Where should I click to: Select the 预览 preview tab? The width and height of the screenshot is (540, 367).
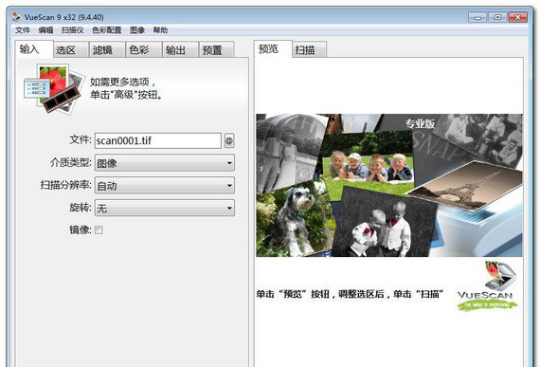(x=273, y=49)
